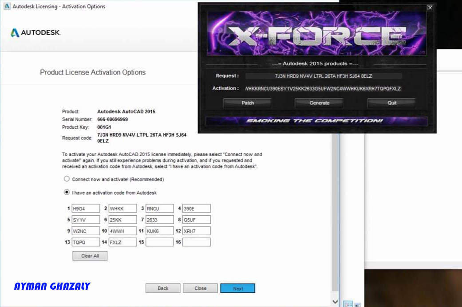The image size is (462, 307).
Task: Click the Request field in X-Force
Action: [323, 76]
